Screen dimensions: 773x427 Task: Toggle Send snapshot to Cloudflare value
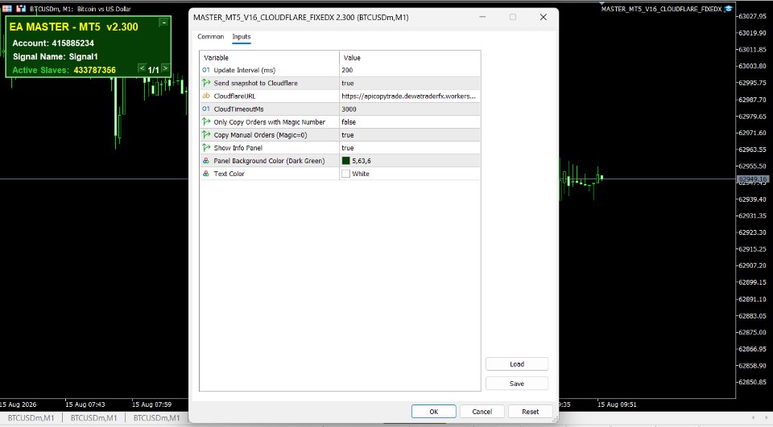click(409, 84)
